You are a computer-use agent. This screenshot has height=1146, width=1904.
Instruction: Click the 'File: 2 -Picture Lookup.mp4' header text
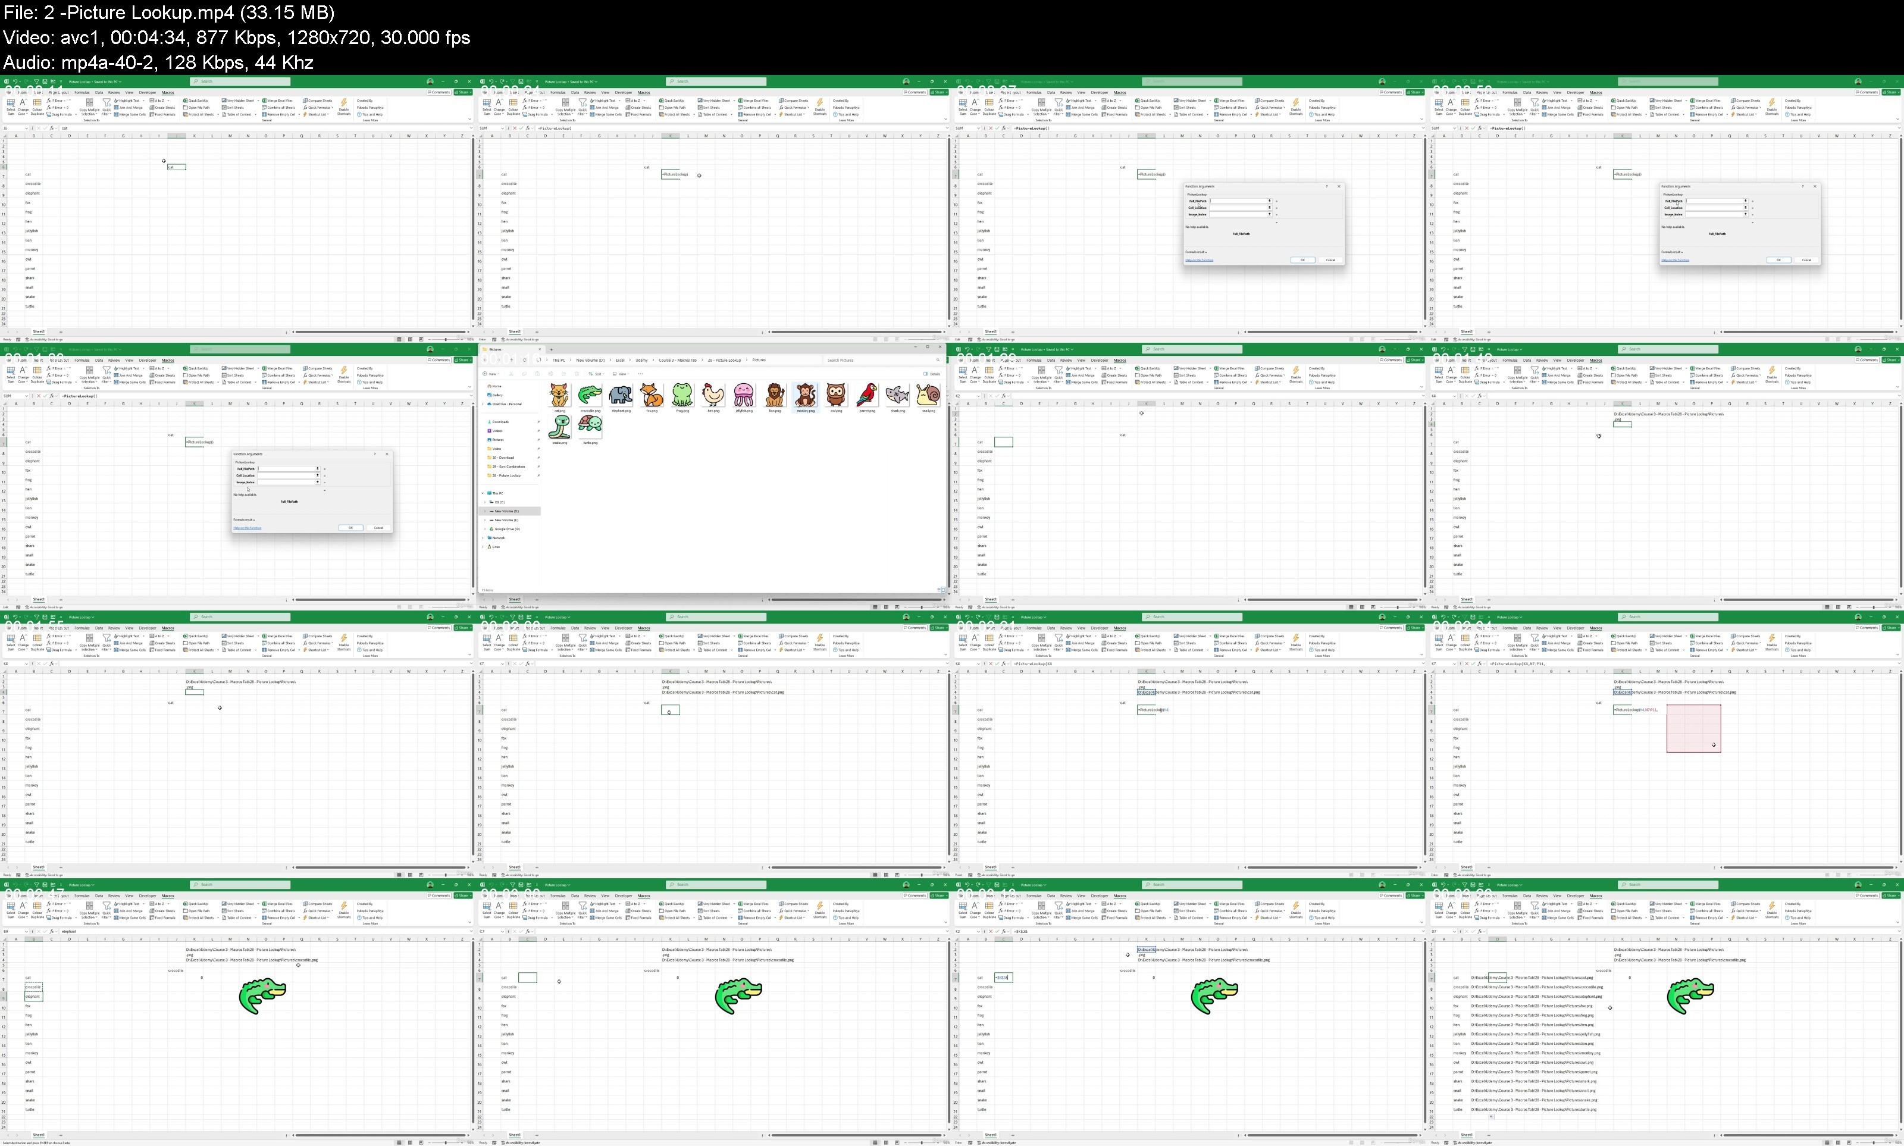169,12
